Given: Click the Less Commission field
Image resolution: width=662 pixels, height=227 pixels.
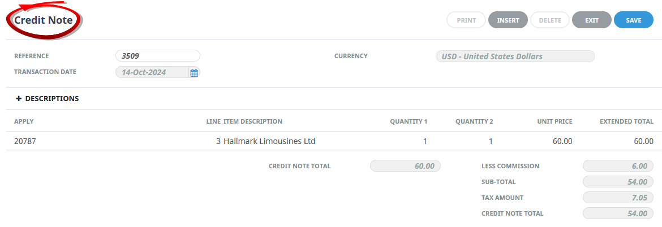Looking at the screenshot, I should click(x=618, y=166).
